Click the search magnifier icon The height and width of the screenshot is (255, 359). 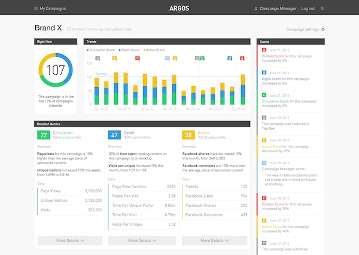click(x=323, y=9)
